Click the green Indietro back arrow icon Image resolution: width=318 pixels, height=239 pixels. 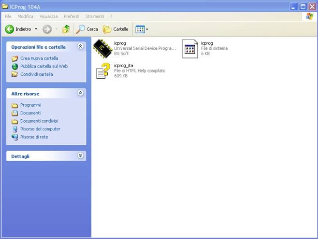pos(9,29)
